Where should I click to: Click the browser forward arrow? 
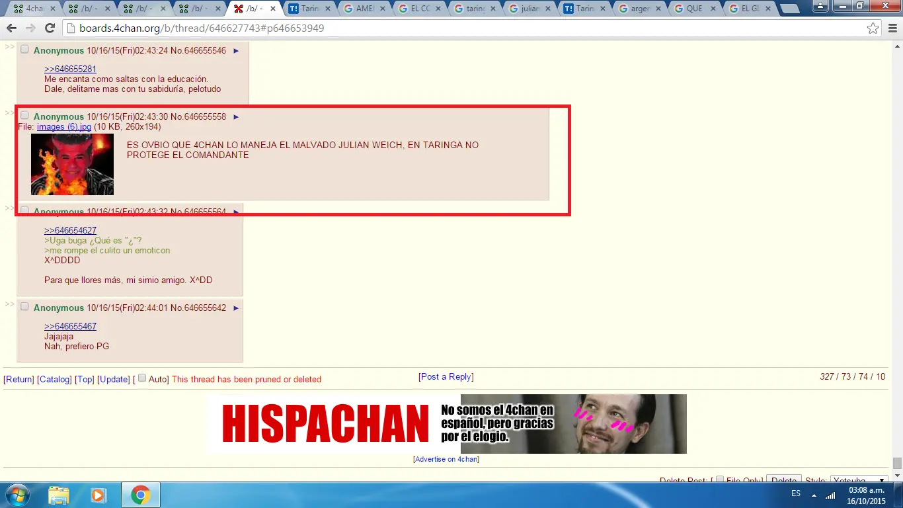point(30,28)
